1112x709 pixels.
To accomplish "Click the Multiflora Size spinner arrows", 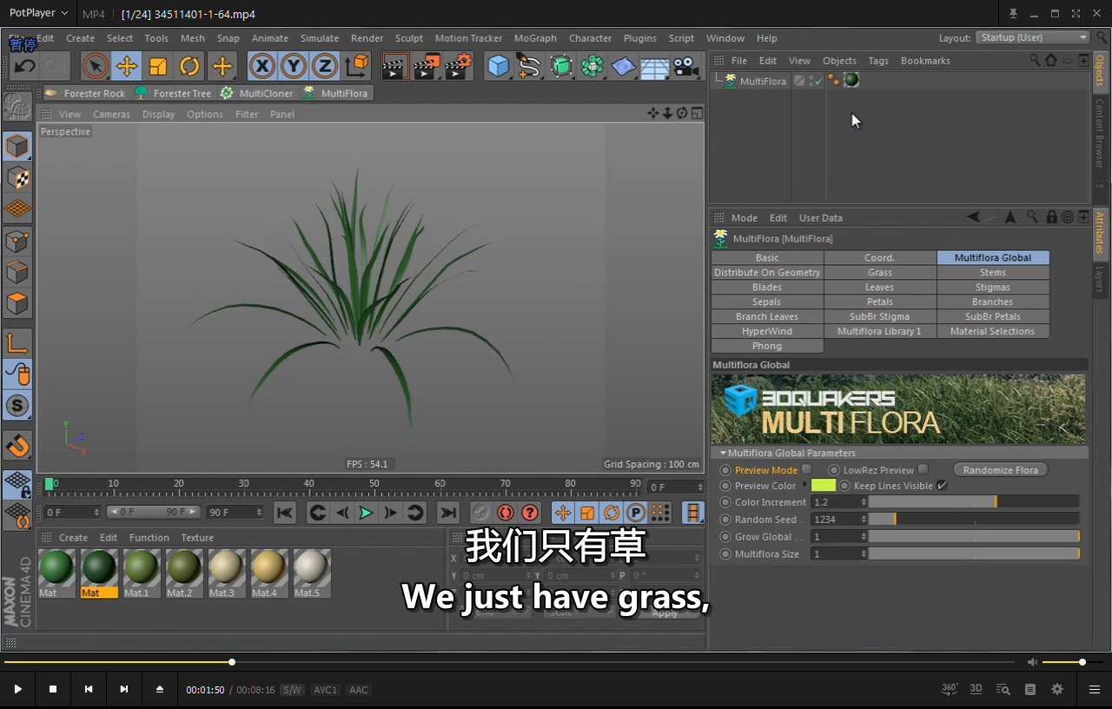I will pos(864,553).
